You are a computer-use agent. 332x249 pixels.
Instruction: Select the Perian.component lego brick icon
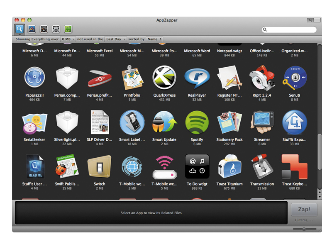point(67,78)
